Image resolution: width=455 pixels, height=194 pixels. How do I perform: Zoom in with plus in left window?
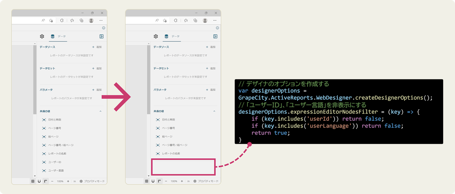(68, 181)
